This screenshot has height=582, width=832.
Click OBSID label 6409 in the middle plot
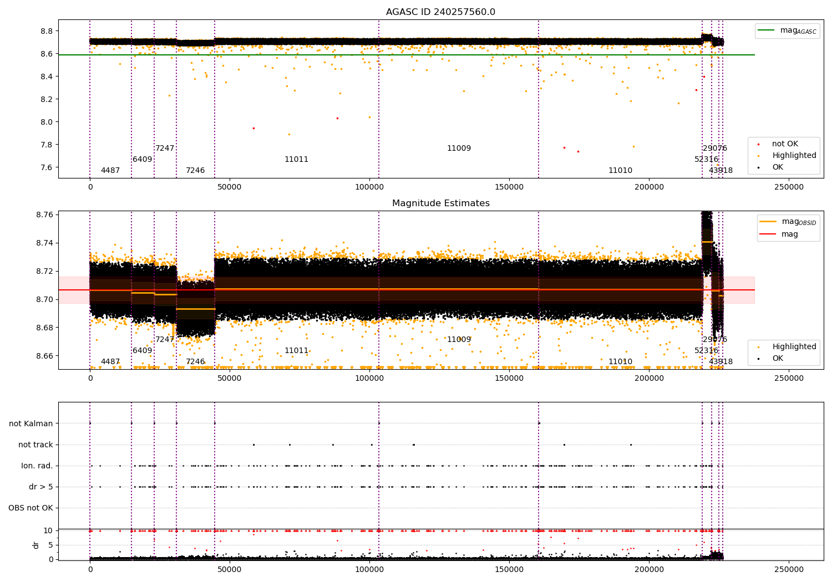(x=142, y=350)
